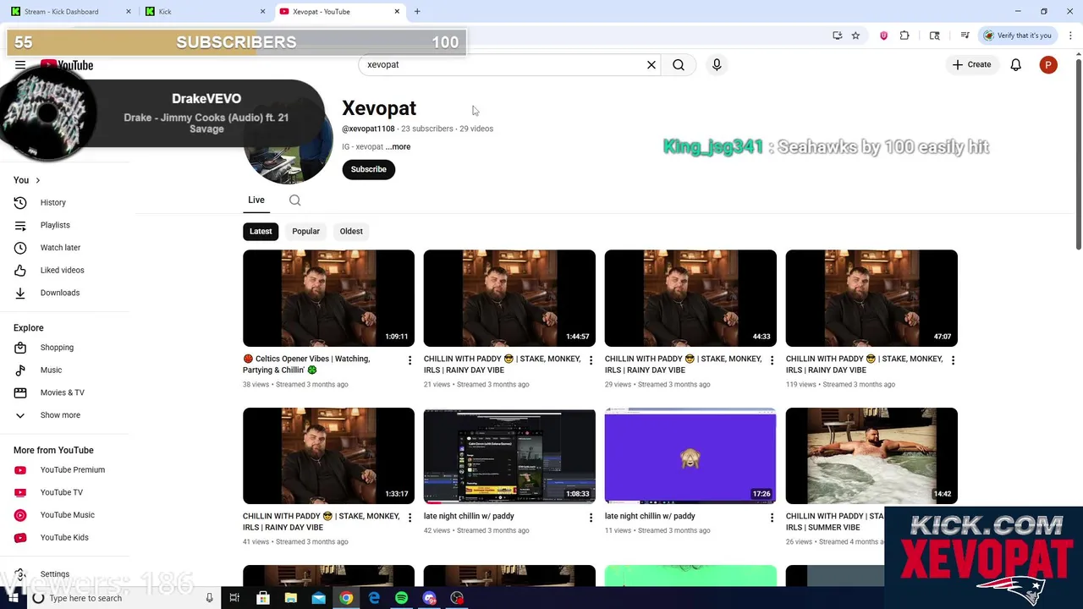
Task: Open the 1:44:57 CHILLIN WITH PADDY thumbnail
Action: tap(509, 298)
